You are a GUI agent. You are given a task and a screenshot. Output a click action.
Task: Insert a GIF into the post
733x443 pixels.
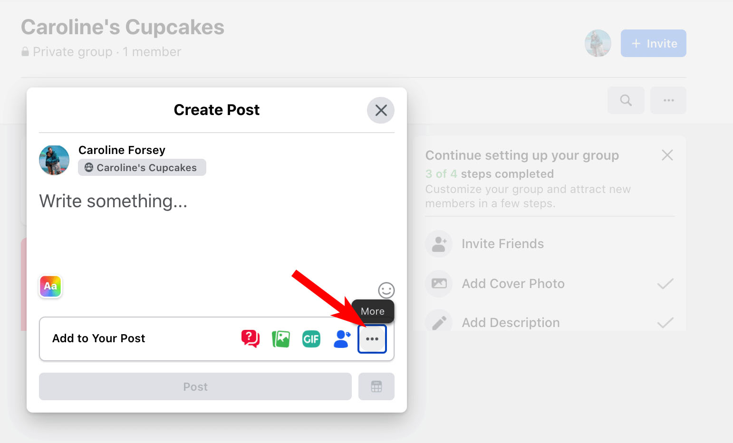(311, 339)
